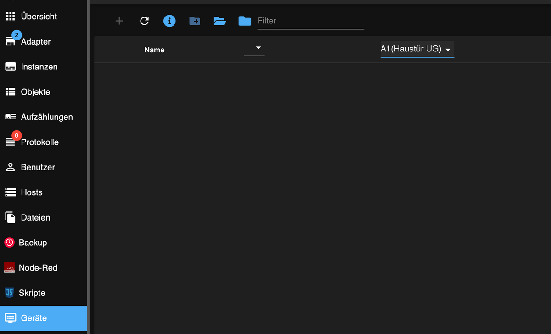Open Hosts in the sidebar
Viewport: 551px width, 334px height.
pyautogui.click(x=44, y=192)
